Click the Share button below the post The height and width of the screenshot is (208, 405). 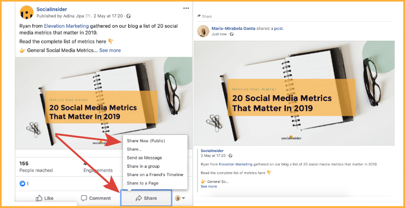tap(146, 198)
